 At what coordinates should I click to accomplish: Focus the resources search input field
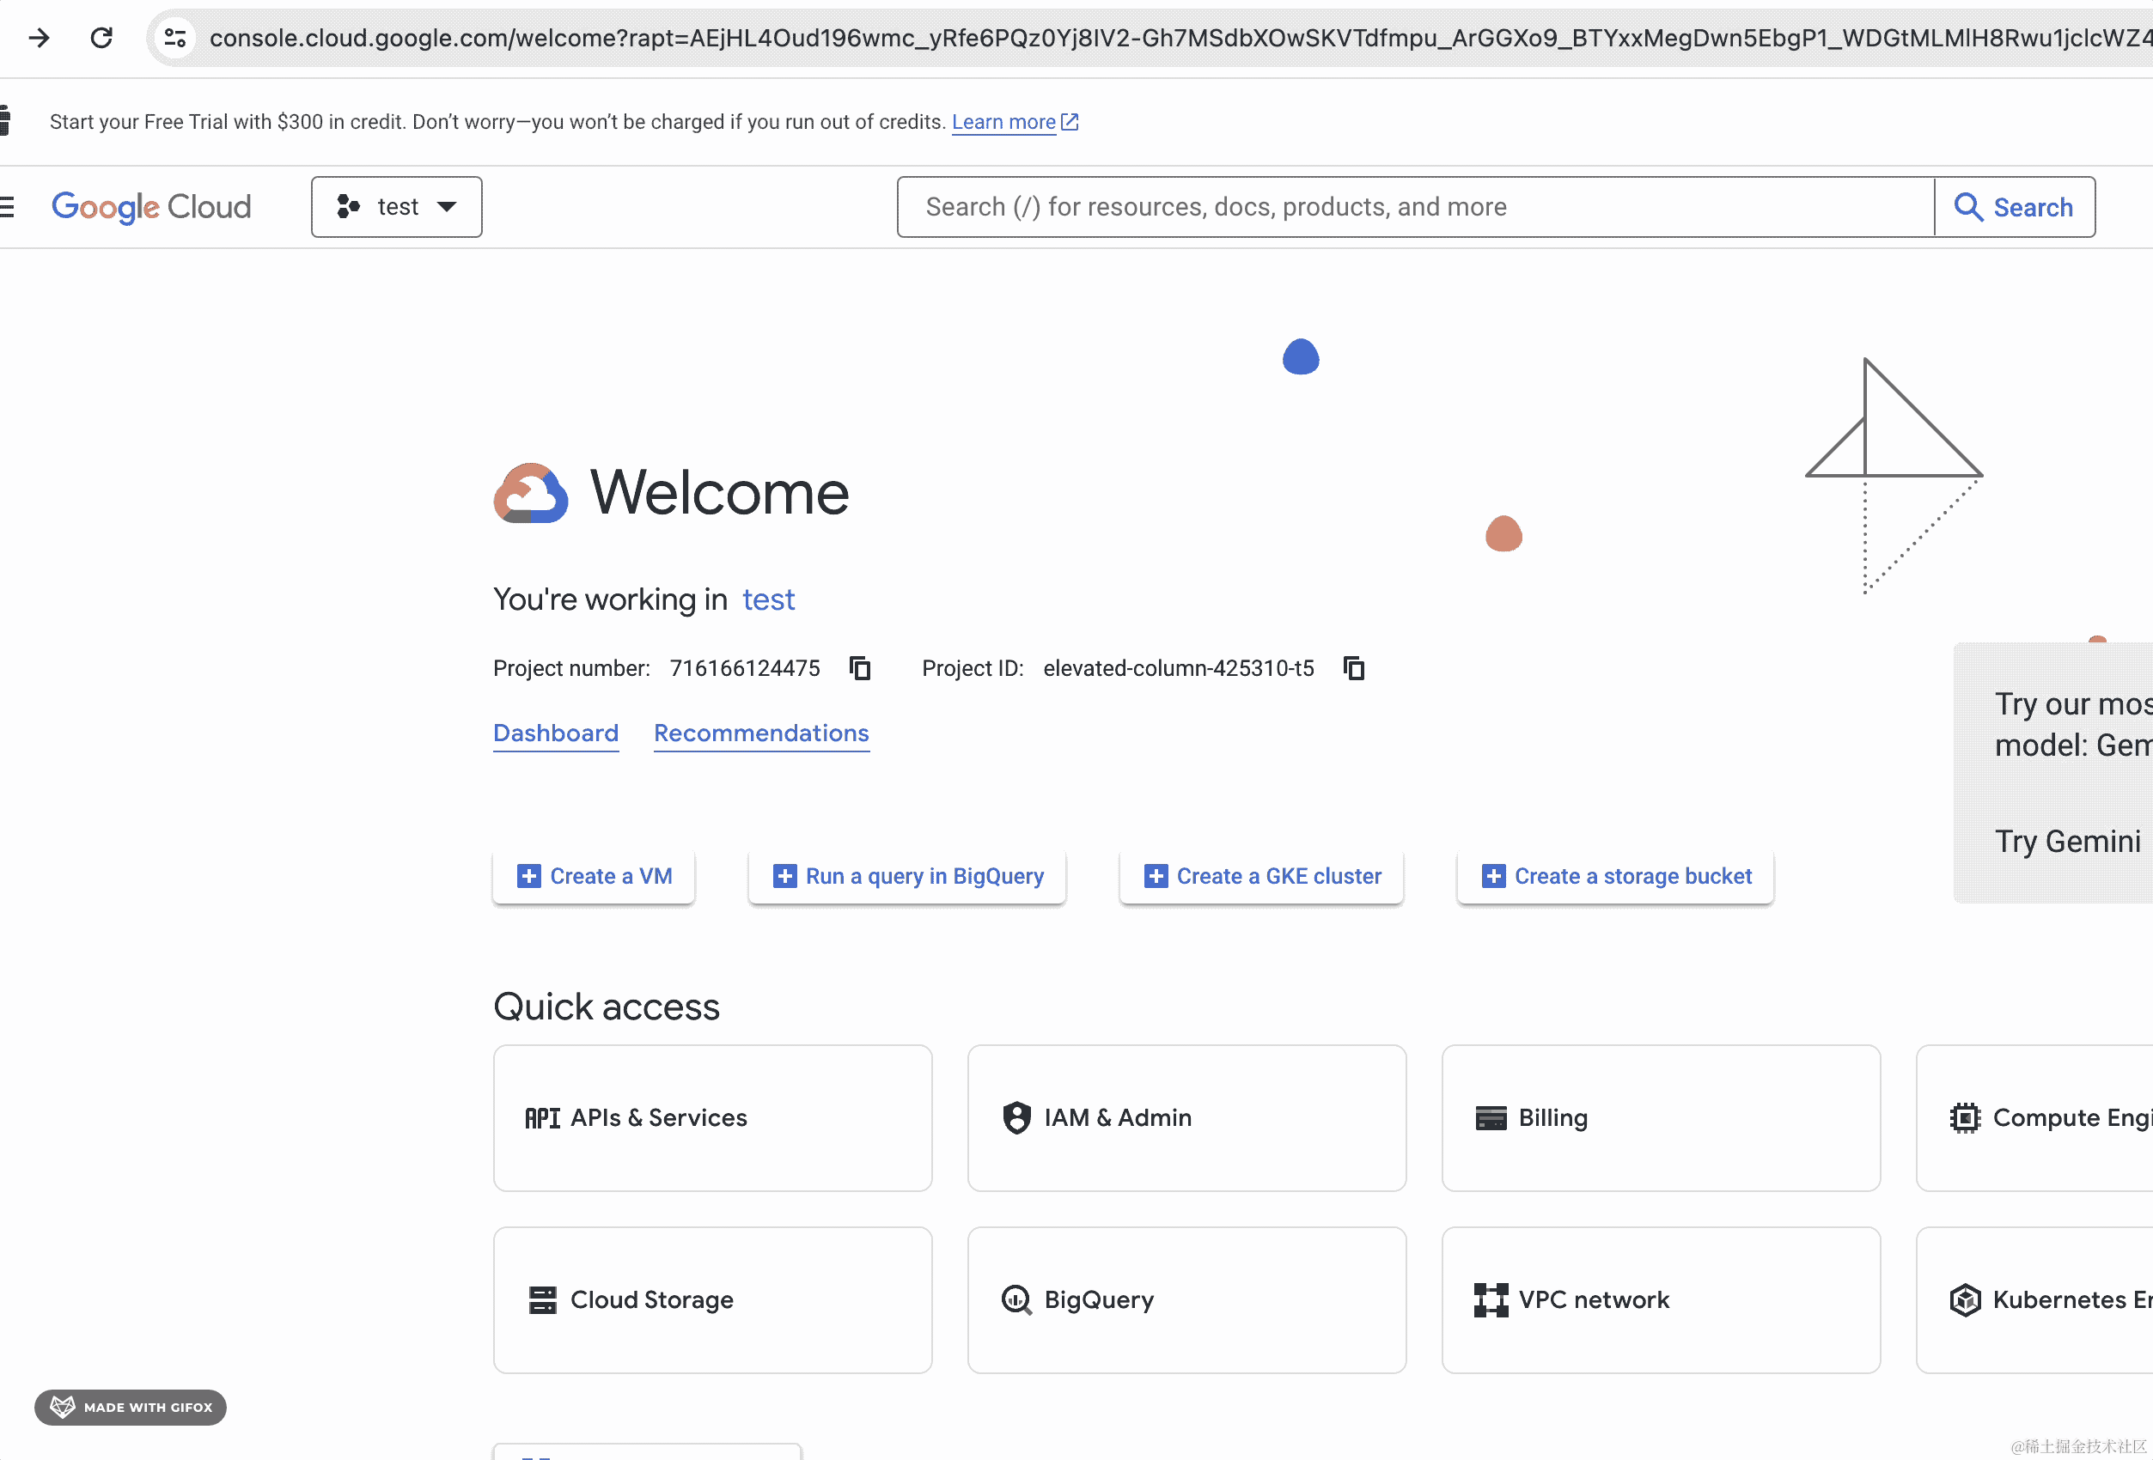(x=1416, y=207)
